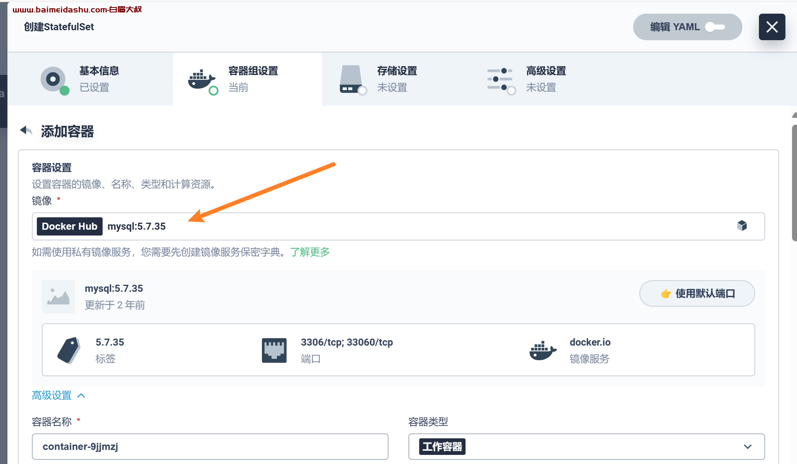Click 使用默认端口 button
Viewport: 797px width, 464px height.
pos(697,293)
